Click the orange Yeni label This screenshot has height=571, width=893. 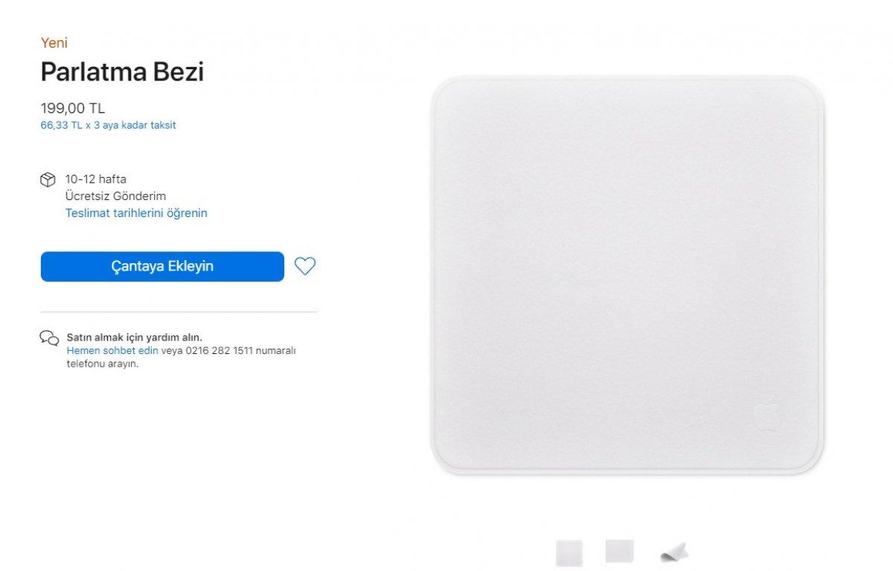tap(54, 42)
